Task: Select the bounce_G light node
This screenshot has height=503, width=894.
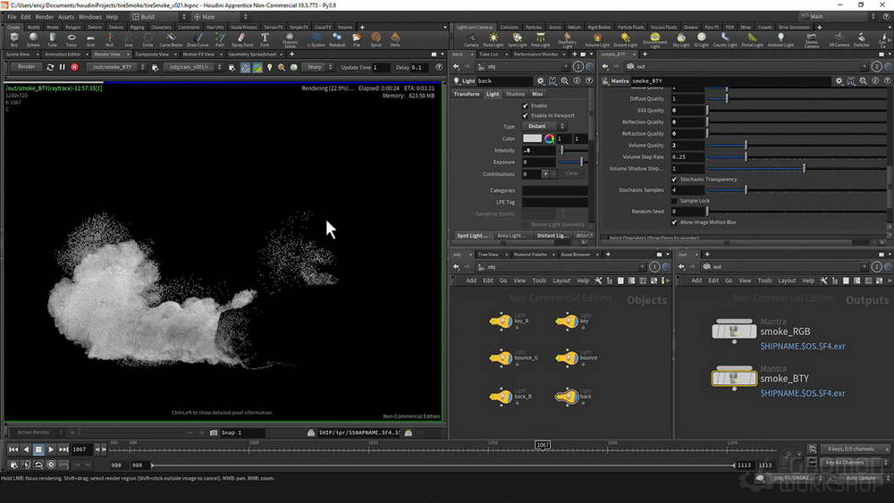Action: point(502,358)
